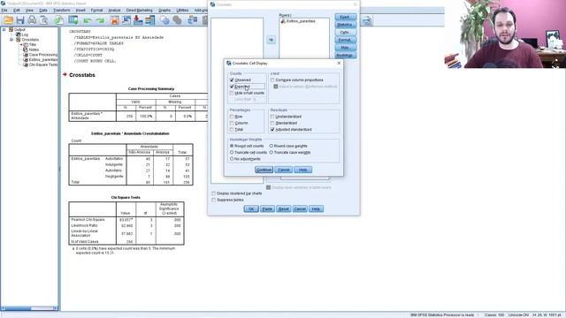Click the Variables info icon in toolbar

[149, 20]
